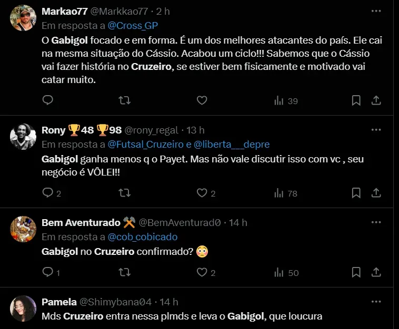Reply to Rony's tweet about Payet
This screenshot has height=329, width=399.
48,193
